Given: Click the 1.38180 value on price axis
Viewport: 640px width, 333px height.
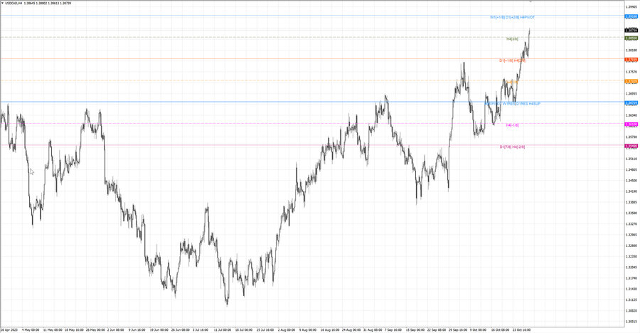Looking at the screenshot, I should point(631,51).
